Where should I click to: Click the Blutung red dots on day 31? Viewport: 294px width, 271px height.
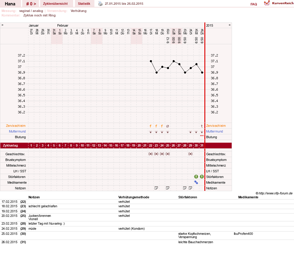click(202, 136)
